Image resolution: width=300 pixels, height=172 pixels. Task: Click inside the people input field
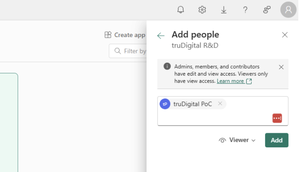(x=222, y=111)
